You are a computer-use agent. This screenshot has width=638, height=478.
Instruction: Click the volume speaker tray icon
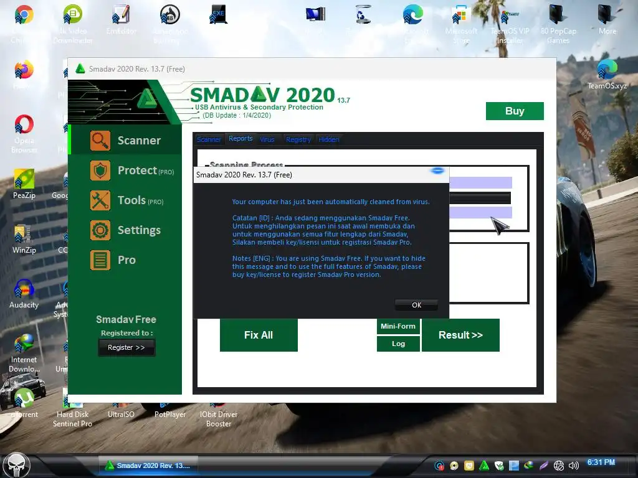coord(574,466)
